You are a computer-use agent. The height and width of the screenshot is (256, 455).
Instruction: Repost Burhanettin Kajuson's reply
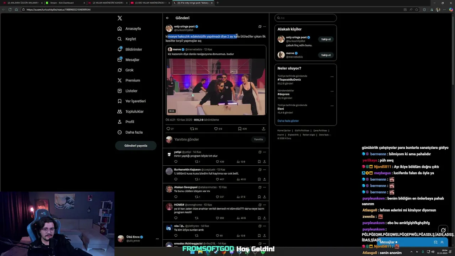pyautogui.click(x=197, y=179)
